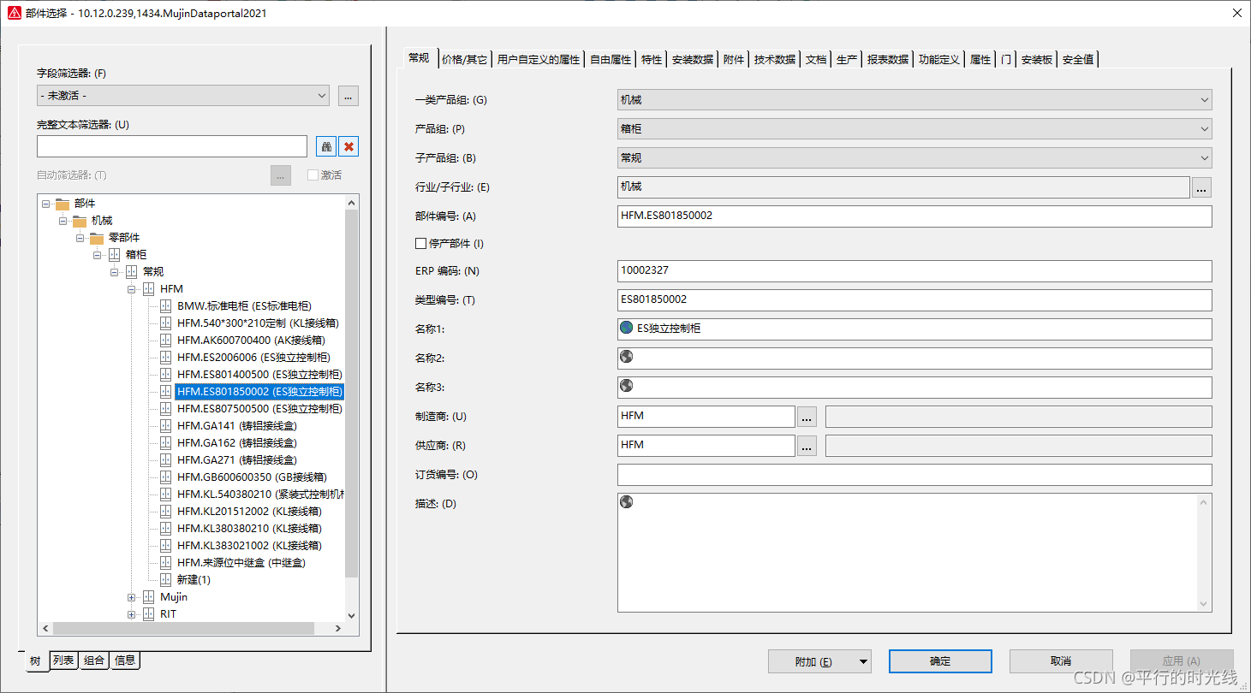The width and height of the screenshot is (1251, 693).
Task: Click part icon beside BMW.标准电柜
Action: 165,305
